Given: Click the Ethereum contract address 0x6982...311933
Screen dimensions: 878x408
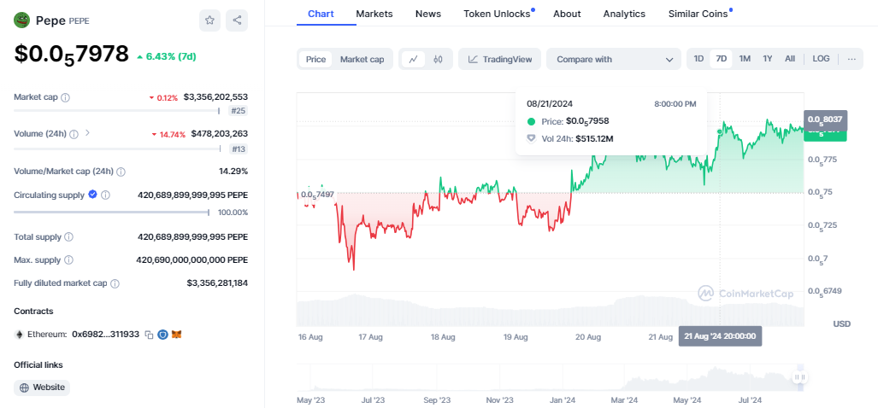Looking at the screenshot, I should coord(105,335).
